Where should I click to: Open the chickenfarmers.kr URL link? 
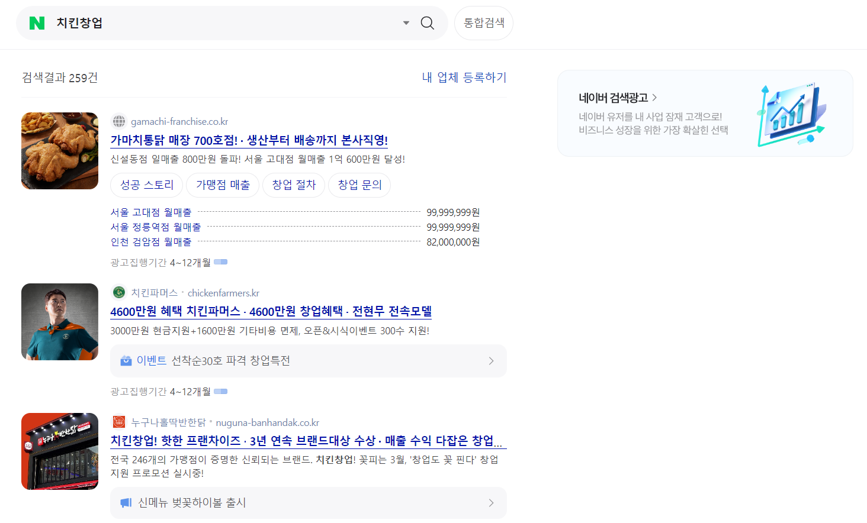[223, 293]
